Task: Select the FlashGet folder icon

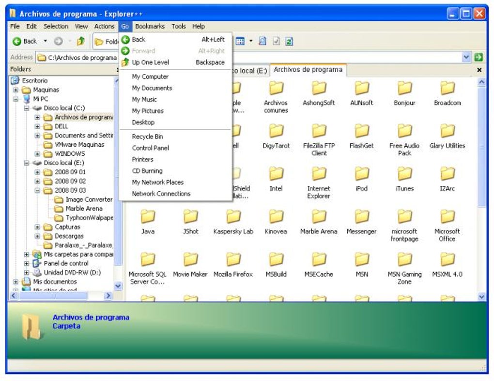Action: coord(362,131)
